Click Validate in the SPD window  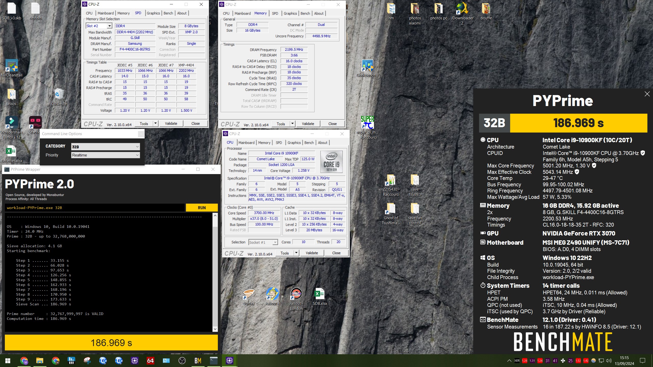pyautogui.click(x=171, y=123)
